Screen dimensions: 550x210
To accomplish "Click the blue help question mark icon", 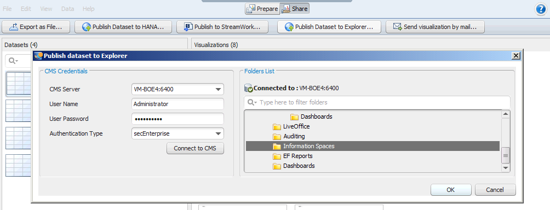I will click(x=541, y=9).
